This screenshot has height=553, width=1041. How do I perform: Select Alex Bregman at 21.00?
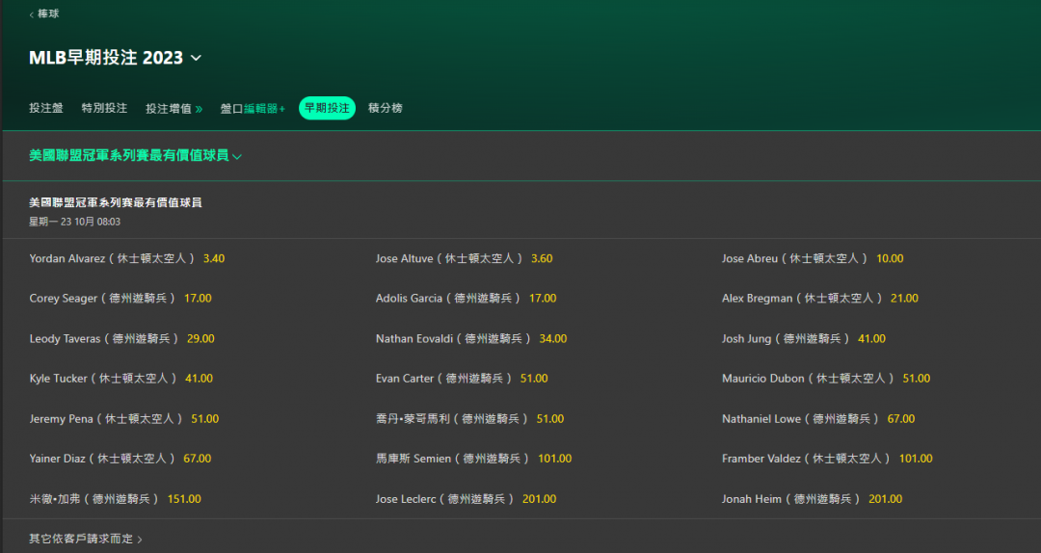(820, 298)
